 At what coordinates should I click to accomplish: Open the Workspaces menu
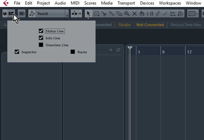170,3
